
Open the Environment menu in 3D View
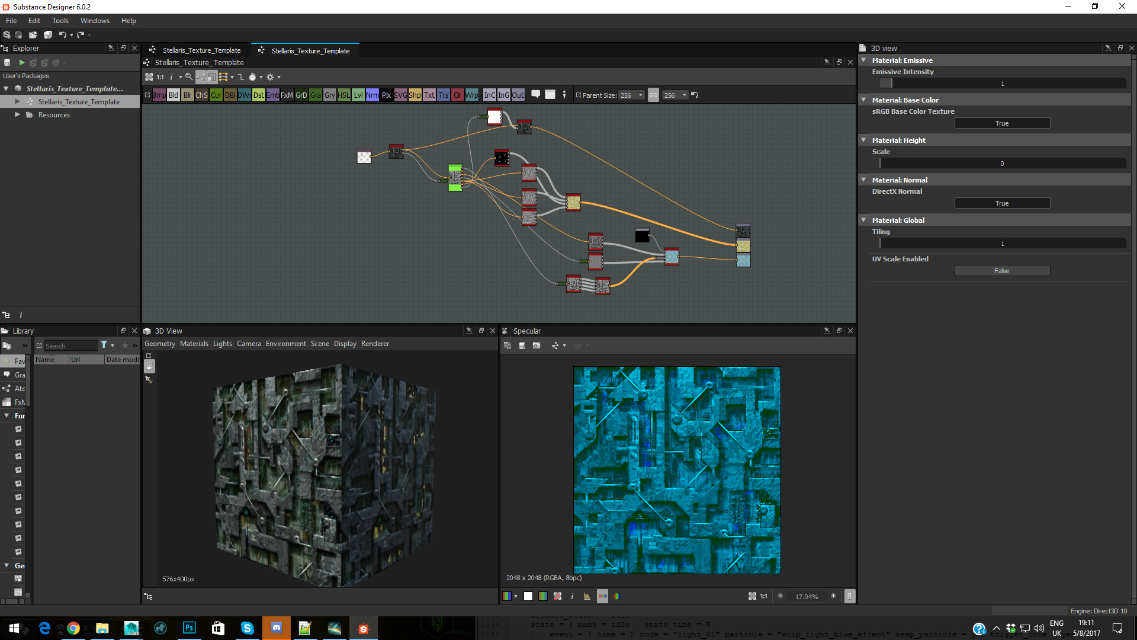pyautogui.click(x=286, y=344)
